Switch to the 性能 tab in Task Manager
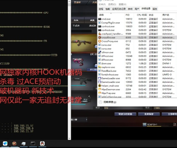This screenshot has width=177, height=148. tap(108, 9)
